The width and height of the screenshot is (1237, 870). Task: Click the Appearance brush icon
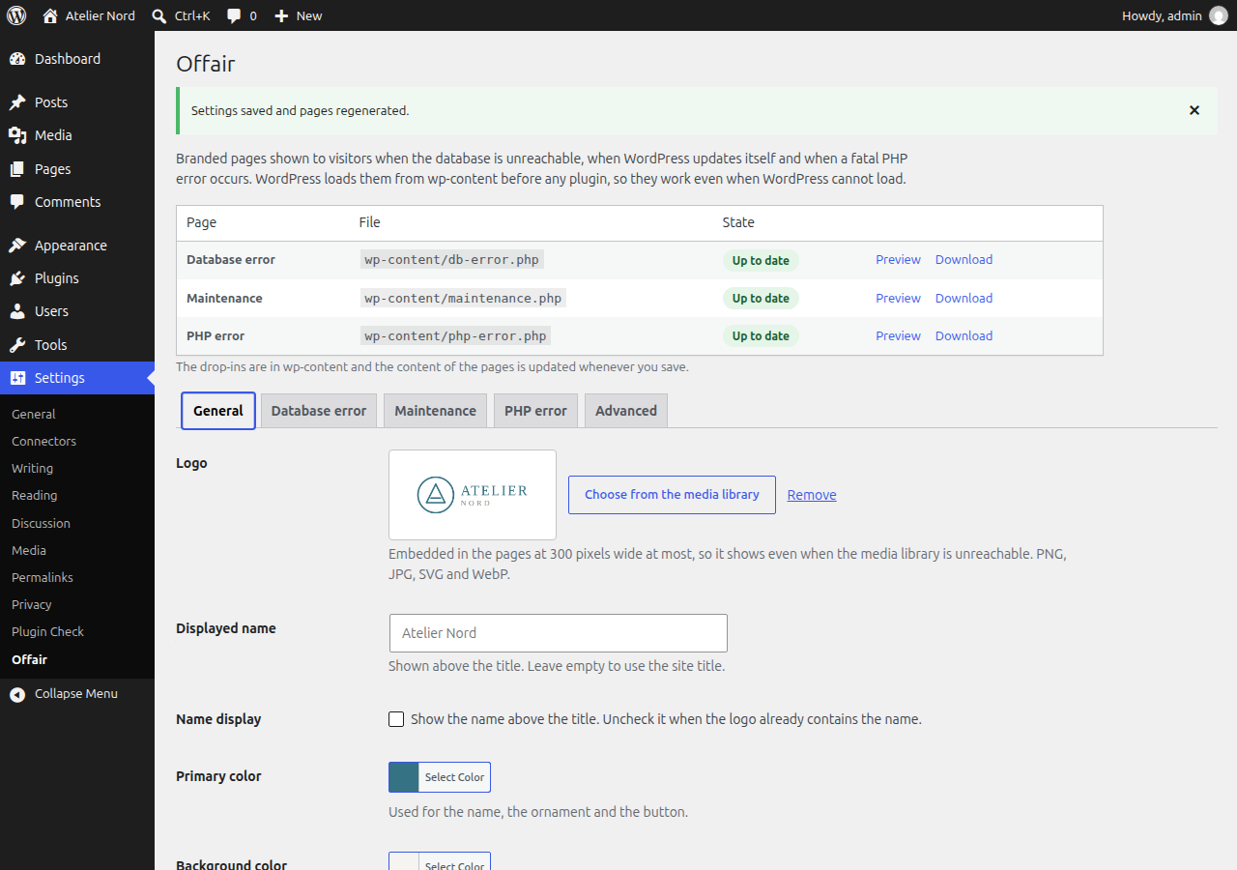click(x=17, y=246)
